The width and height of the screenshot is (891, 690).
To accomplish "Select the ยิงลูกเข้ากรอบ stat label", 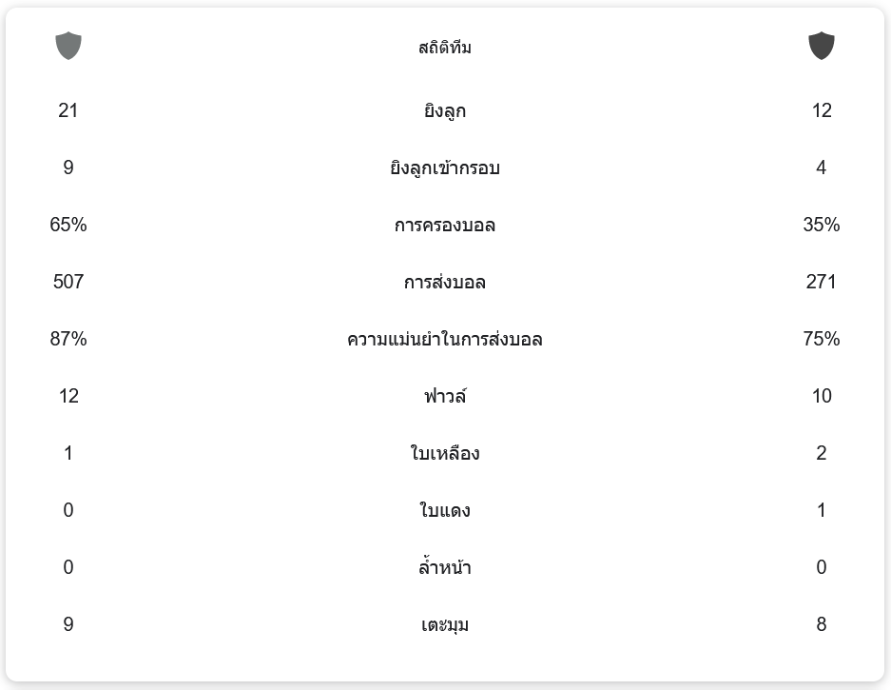I will [x=445, y=168].
